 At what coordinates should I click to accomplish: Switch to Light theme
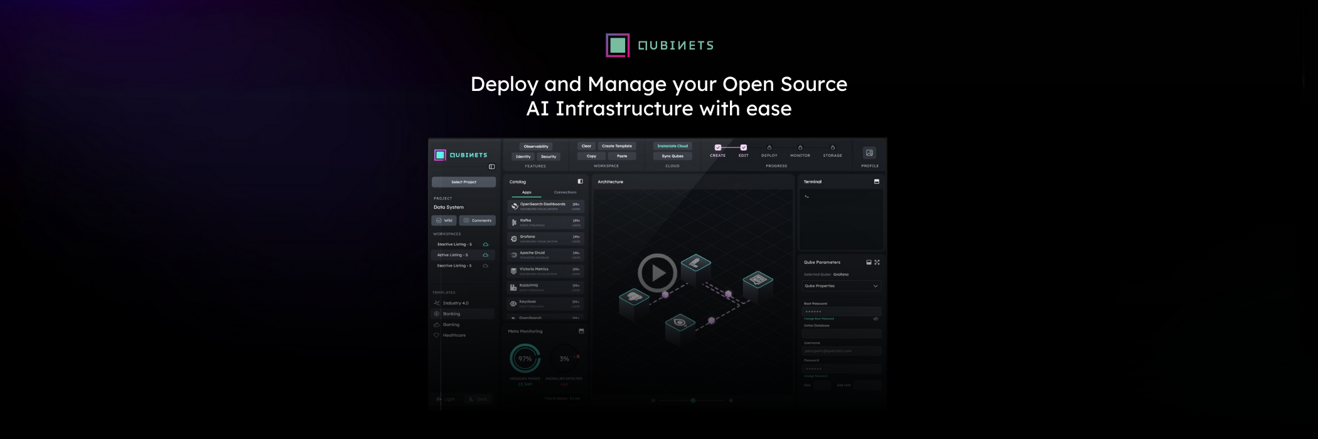446,399
